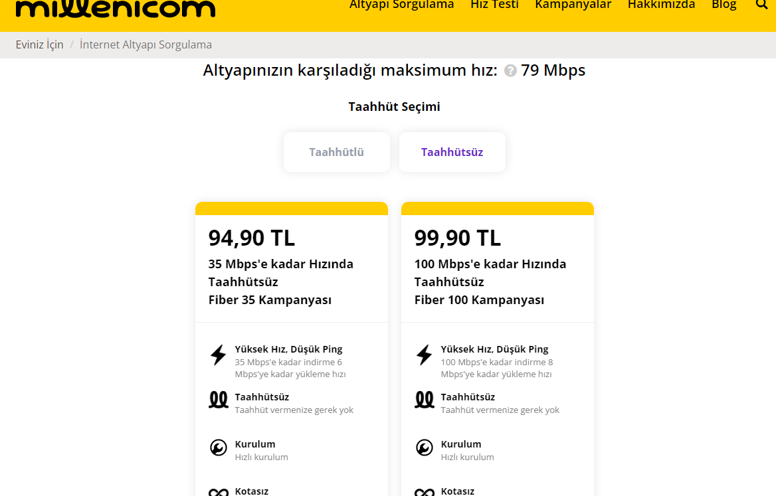
Task: Click the Millenicom logo
Action: tap(116, 8)
